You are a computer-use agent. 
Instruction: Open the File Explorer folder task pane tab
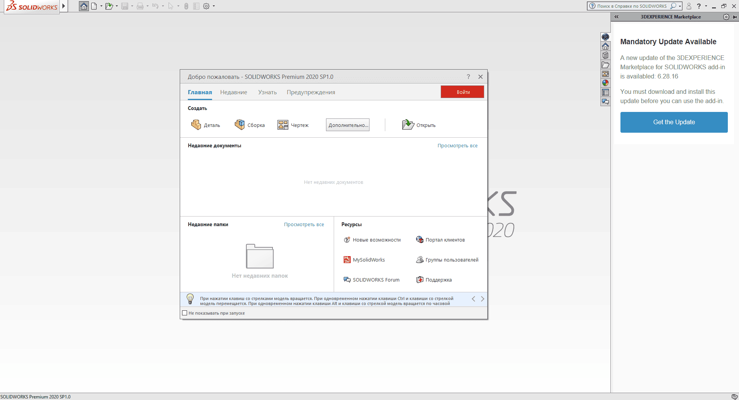tap(605, 65)
